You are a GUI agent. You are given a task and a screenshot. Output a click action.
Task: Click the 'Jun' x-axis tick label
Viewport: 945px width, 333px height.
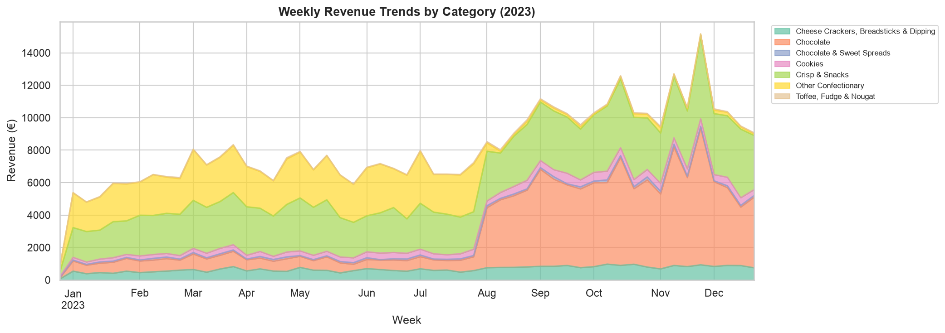(x=367, y=293)
